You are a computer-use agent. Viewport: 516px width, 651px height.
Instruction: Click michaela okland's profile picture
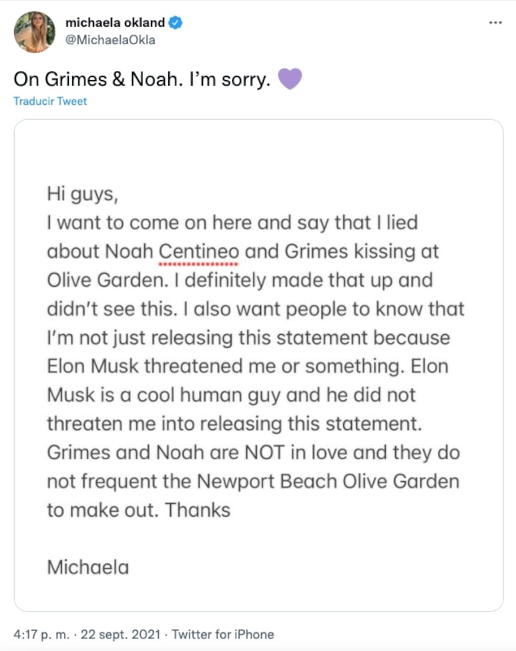[x=35, y=32]
